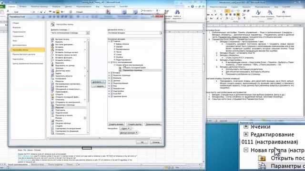Click the command list vertical scrollbar

pos(88,86)
